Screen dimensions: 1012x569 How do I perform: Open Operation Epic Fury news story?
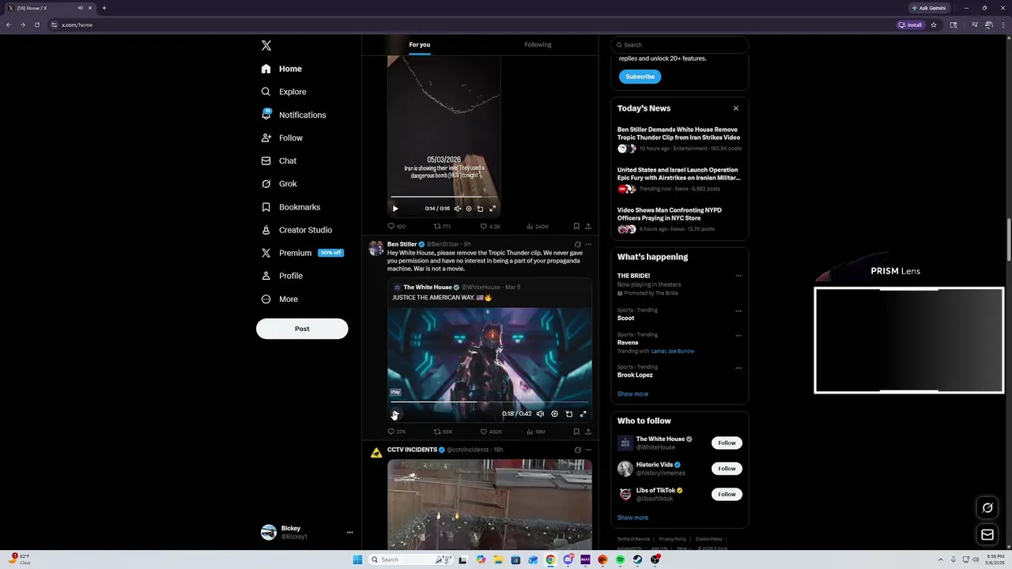[x=679, y=179]
